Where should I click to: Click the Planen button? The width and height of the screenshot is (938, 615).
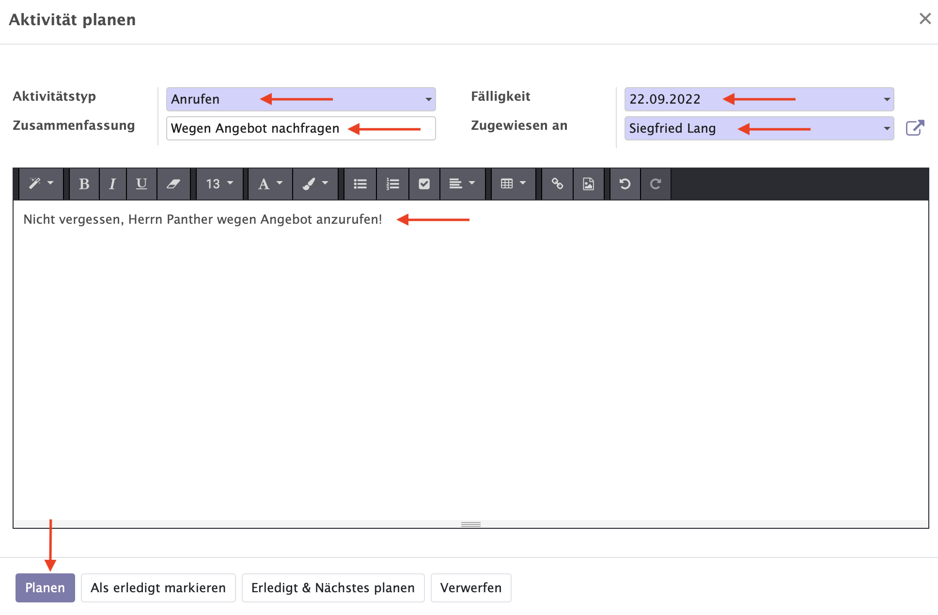point(45,588)
